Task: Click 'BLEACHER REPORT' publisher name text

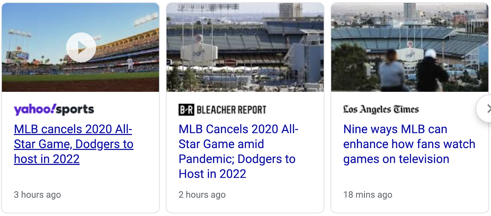Action: [231, 110]
